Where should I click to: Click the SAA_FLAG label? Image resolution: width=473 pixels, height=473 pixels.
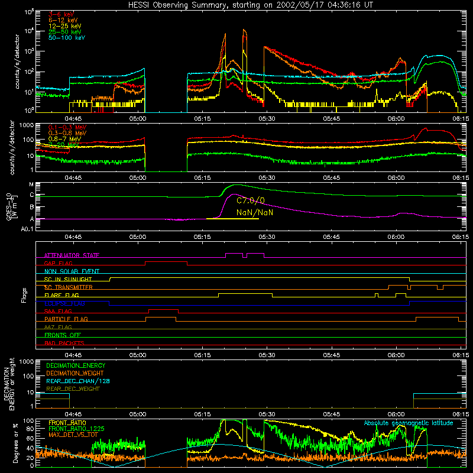click(x=58, y=311)
